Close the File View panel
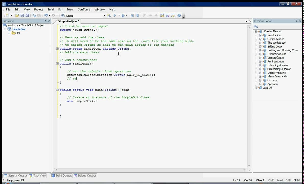The width and height of the screenshot is (304, 184). (49, 21)
